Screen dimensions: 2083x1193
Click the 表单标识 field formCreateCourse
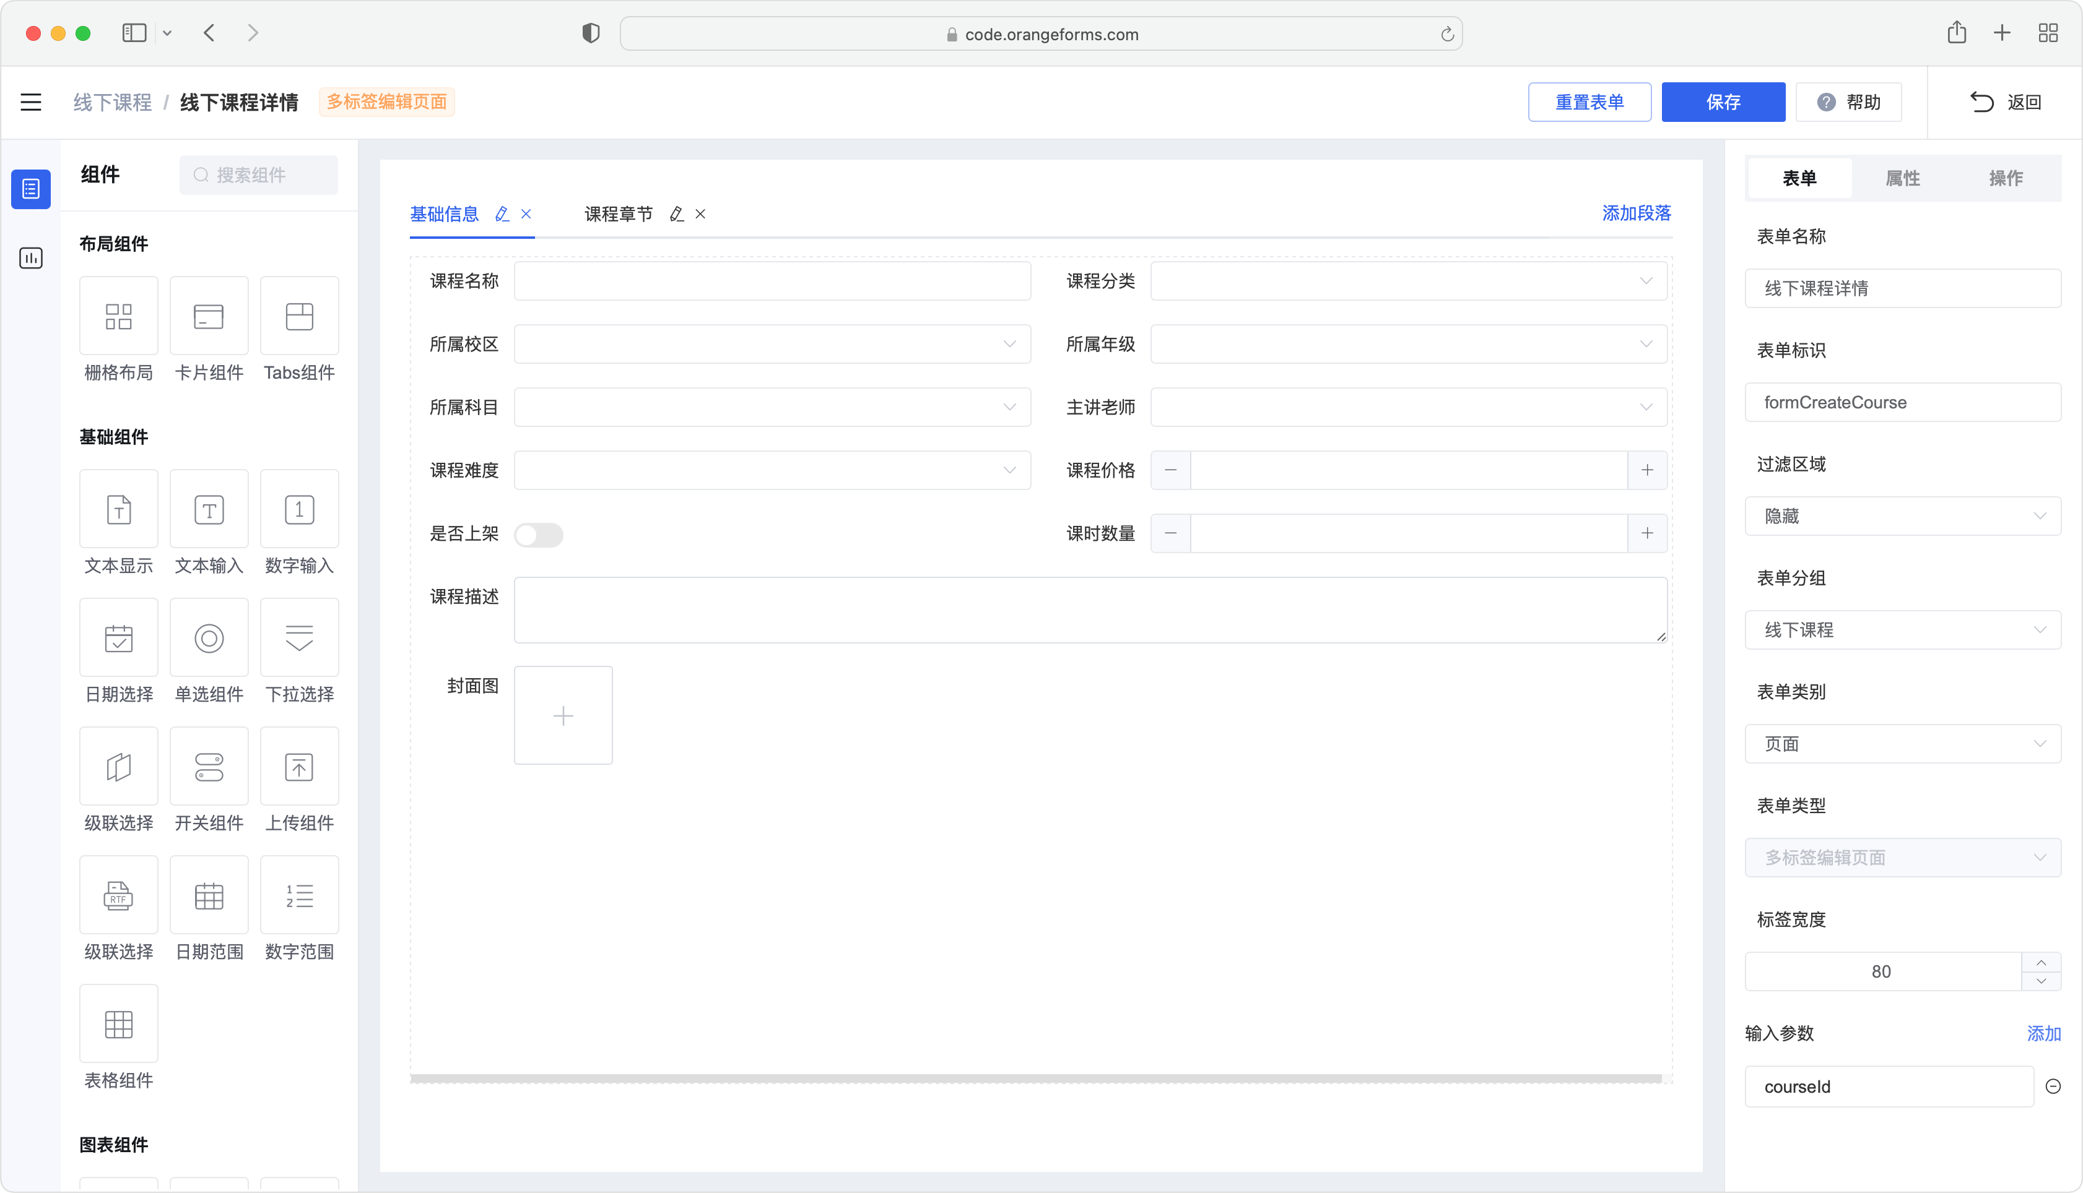[x=1903, y=402]
